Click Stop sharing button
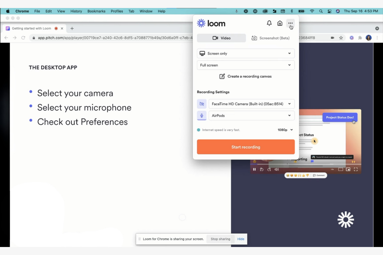383x255 pixels. tap(220, 239)
